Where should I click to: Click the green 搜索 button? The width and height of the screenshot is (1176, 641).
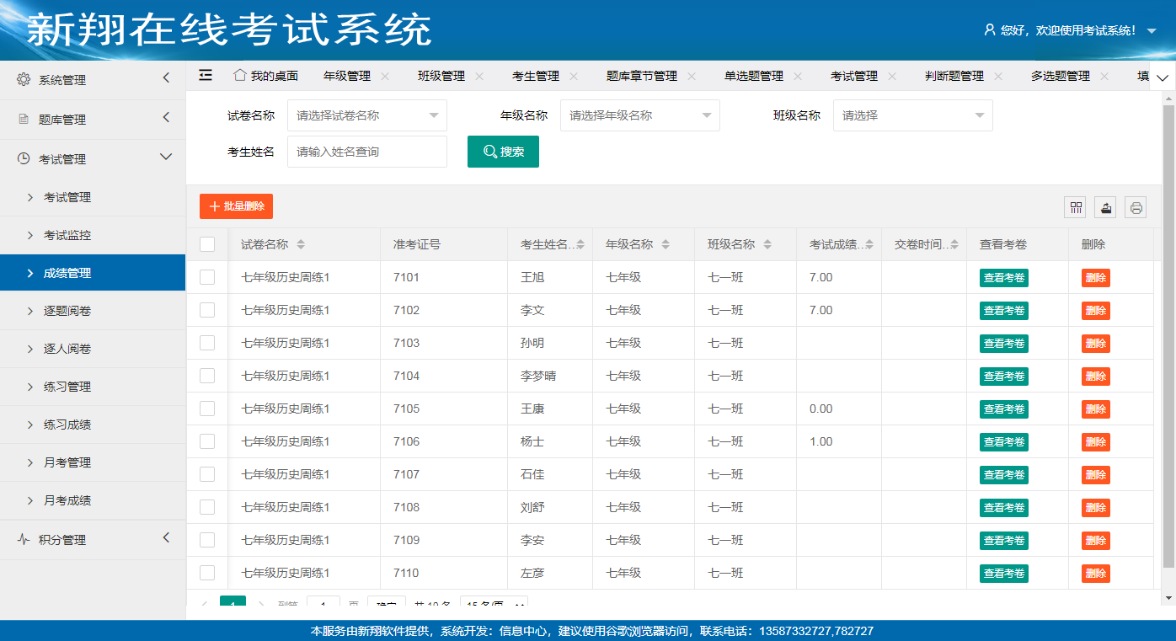pos(503,152)
